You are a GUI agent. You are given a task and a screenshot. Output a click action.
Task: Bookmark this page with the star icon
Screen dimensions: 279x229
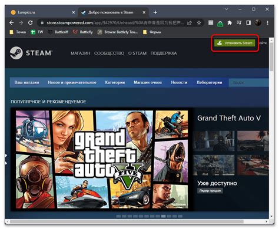tap(199, 23)
